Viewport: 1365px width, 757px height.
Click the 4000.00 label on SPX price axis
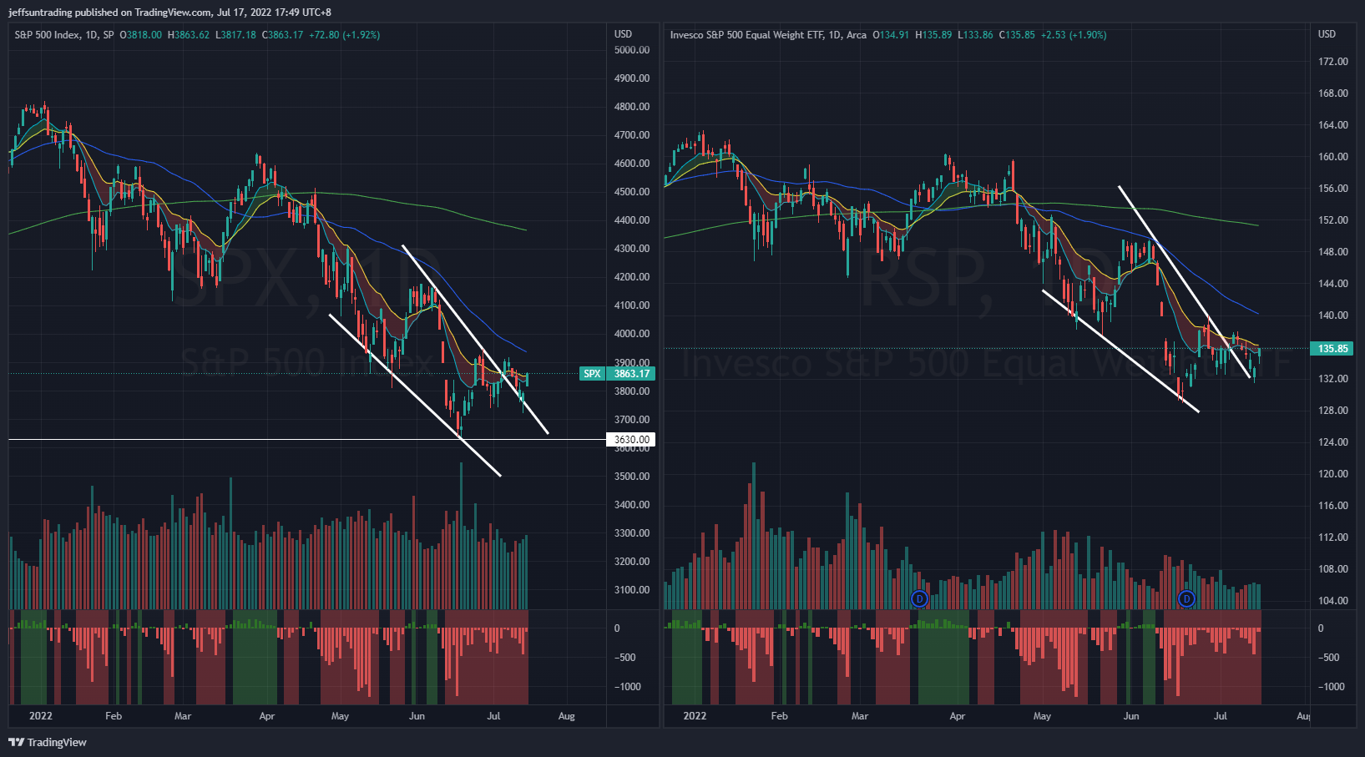click(x=631, y=334)
